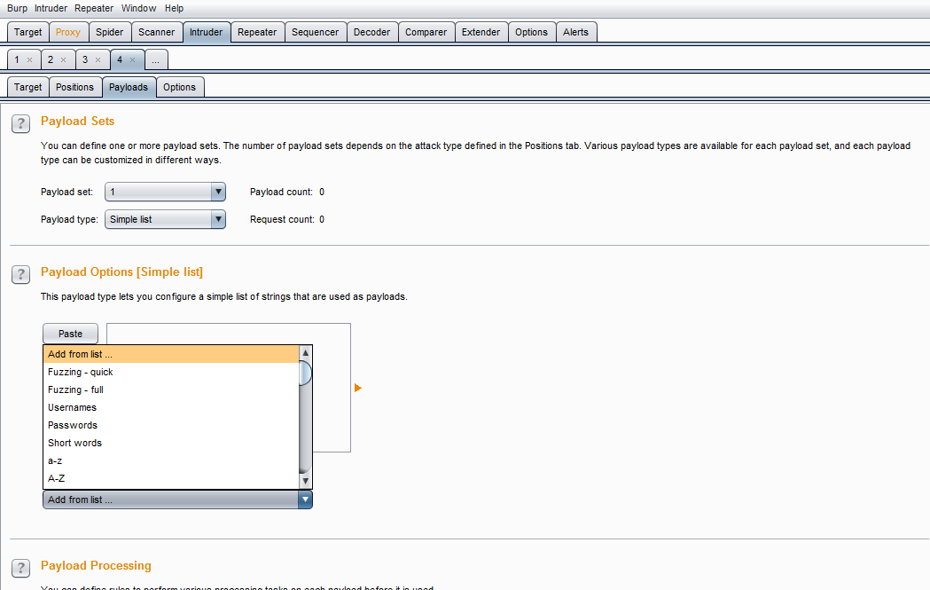Open new attack tab with ... button
Screen dimensions: 930x590
[x=156, y=60]
